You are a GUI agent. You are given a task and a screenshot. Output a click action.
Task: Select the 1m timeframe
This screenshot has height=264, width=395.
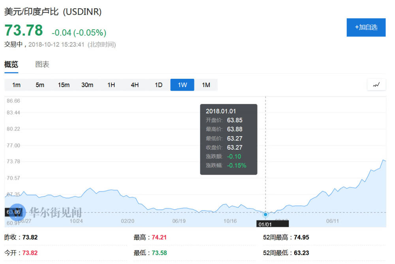(16, 85)
